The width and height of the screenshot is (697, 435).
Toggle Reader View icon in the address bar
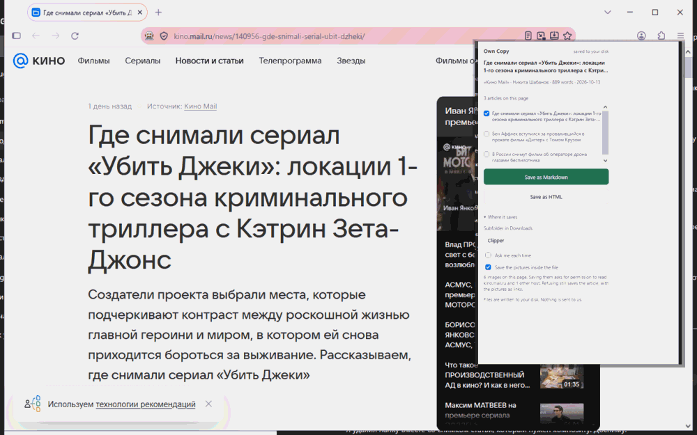click(x=528, y=36)
